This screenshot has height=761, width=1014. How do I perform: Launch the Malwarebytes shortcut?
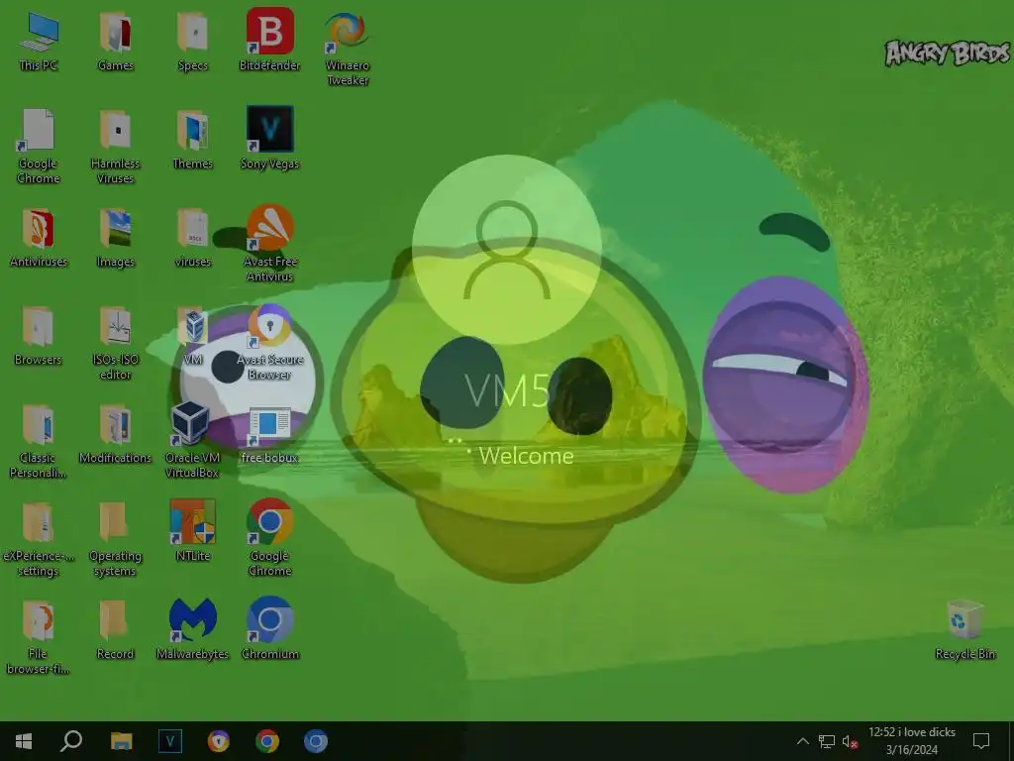193,628
